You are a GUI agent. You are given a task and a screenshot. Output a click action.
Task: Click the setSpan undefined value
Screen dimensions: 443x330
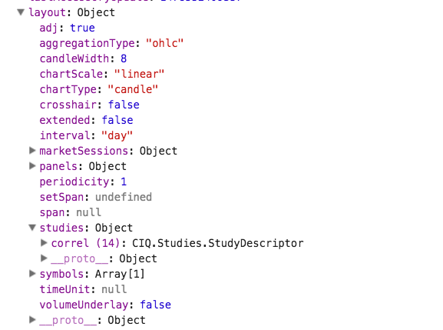click(x=124, y=197)
